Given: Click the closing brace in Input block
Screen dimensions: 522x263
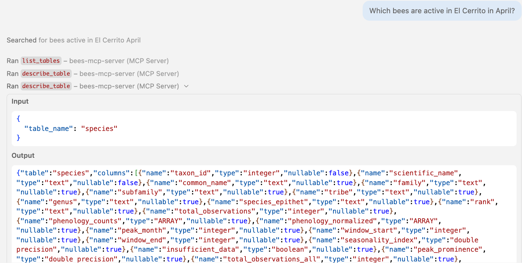Looking at the screenshot, I should tap(18, 138).
